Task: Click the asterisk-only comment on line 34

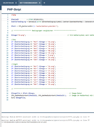Action: [x=44, y=89]
